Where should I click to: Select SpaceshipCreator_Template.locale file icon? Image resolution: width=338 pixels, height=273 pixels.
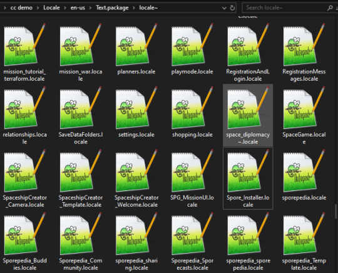click(80, 170)
